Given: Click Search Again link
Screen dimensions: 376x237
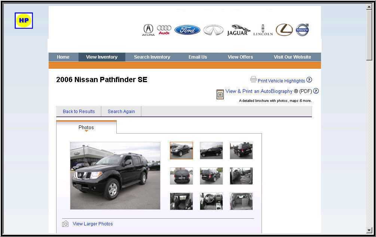Looking at the screenshot, I should [x=121, y=112].
